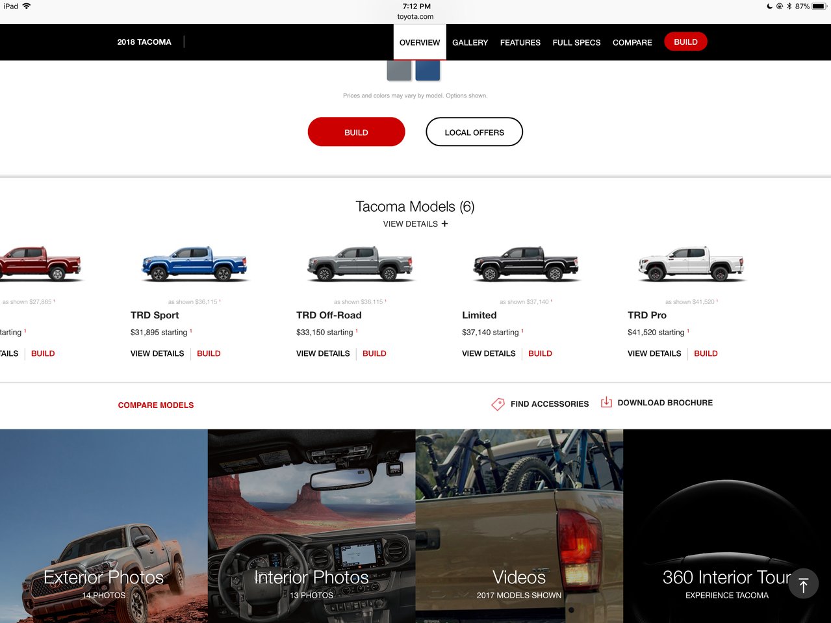The image size is (831, 623).
Task: Click the $37,140 starting price
Action: pyautogui.click(x=491, y=333)
